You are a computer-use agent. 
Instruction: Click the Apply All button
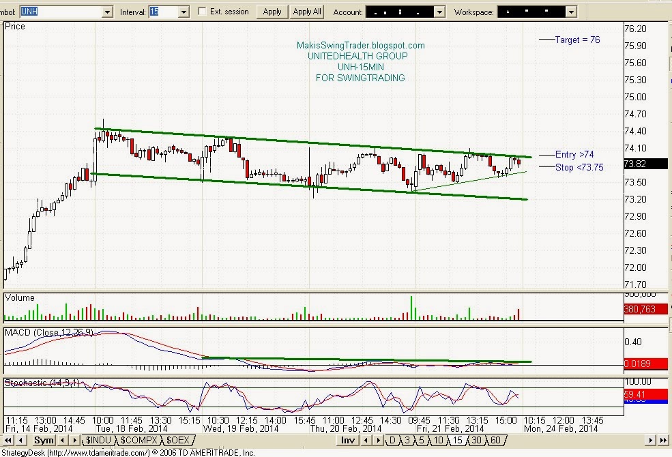point(307,12)
